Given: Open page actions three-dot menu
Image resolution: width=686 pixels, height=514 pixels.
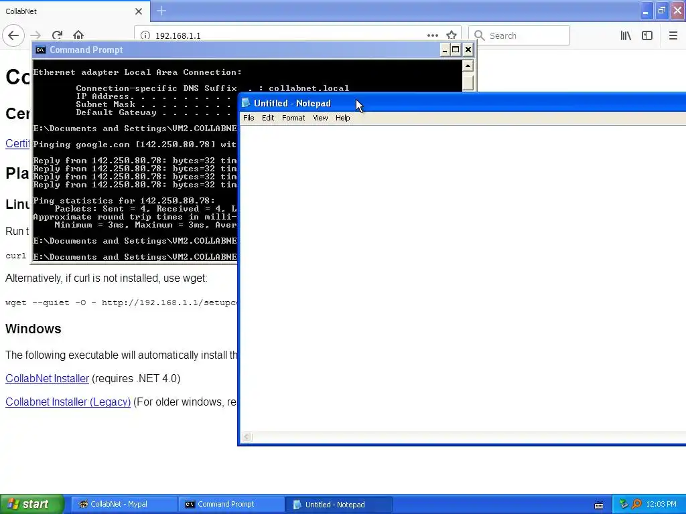Looking at the screenshot, I should tap(432, 35).
